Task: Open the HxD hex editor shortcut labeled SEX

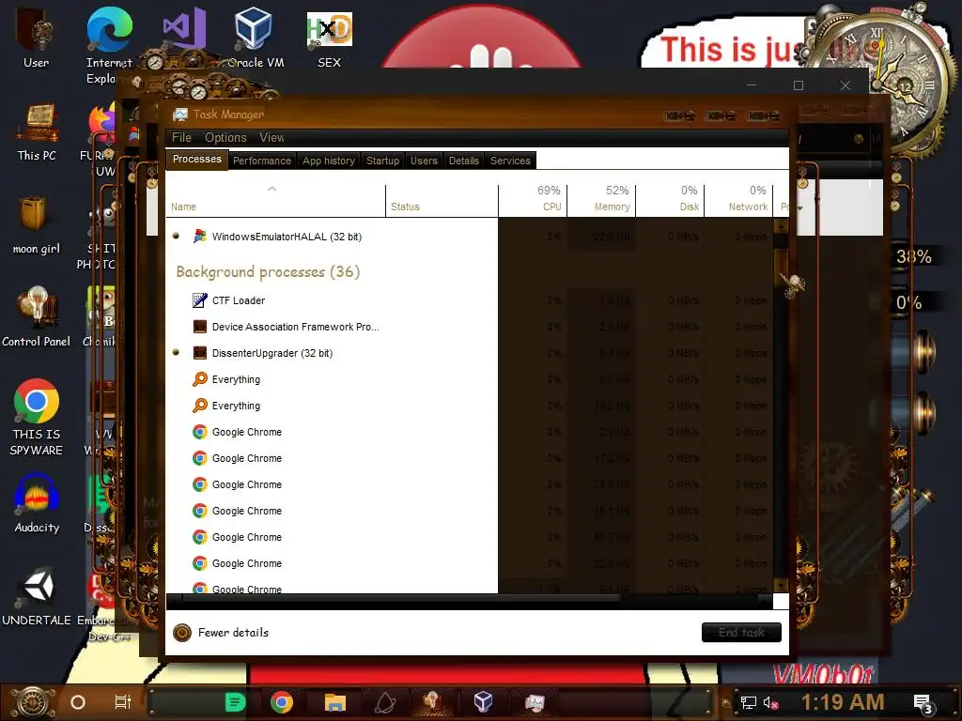Action: (x=330, y=39)
